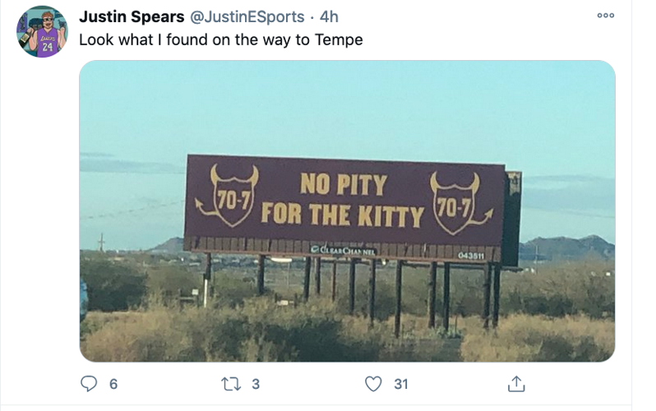Click the tweet text mentioning Tempe
Viewport: 656px width, 411px height.
(x=220, y=39)
